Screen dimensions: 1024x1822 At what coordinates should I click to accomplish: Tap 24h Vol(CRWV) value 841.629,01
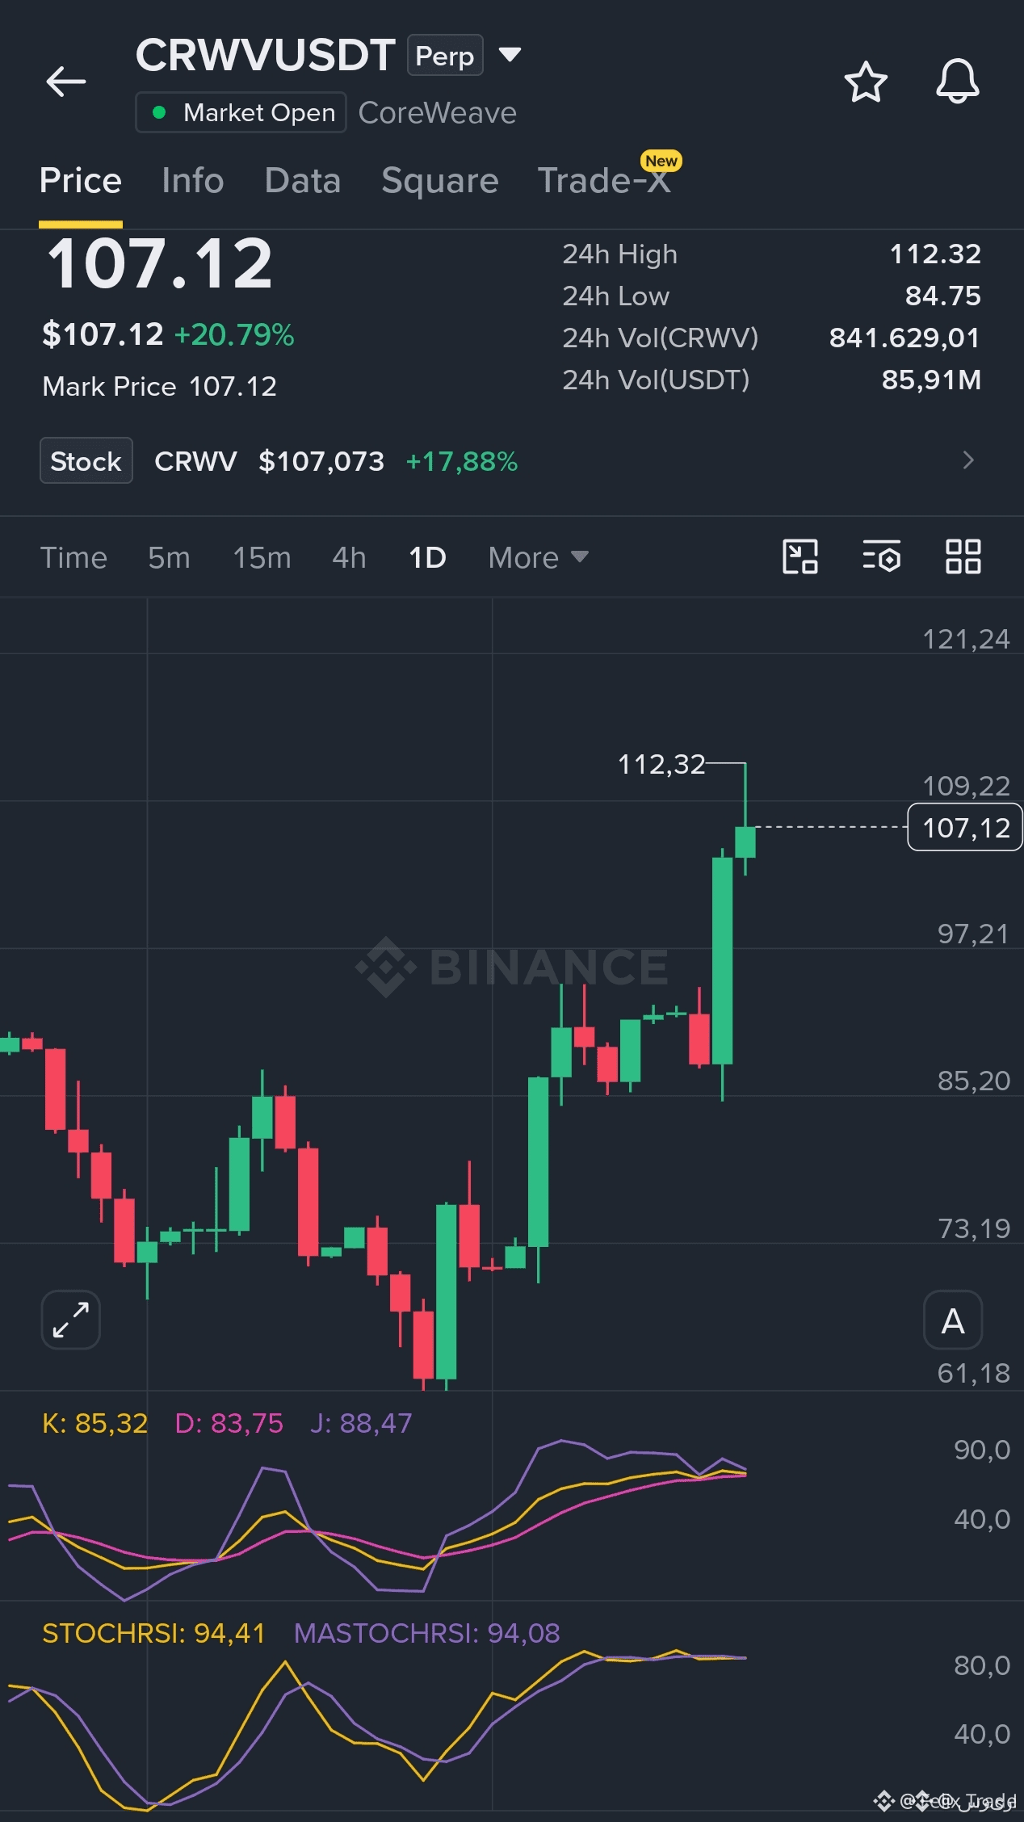(x=904, y=338)
